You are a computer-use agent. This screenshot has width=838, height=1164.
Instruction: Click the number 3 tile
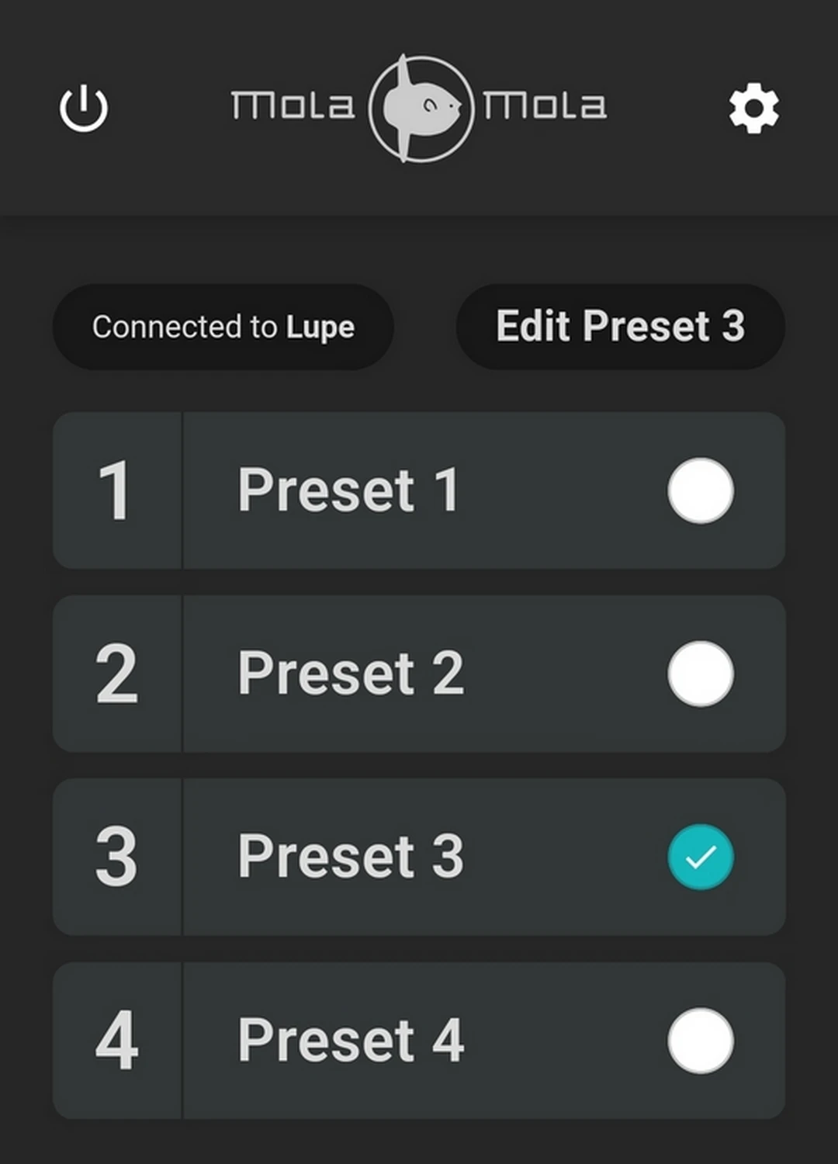[x=116, y=857]
